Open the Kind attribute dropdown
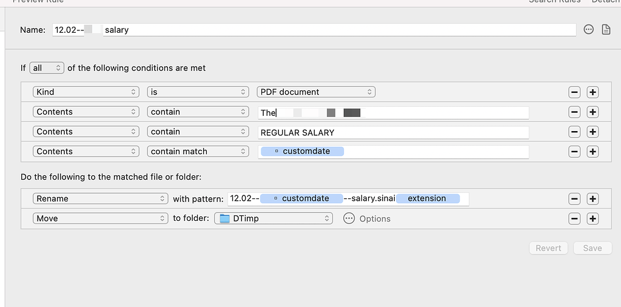This screenshot has width=621, height=307. coord(86,92)
